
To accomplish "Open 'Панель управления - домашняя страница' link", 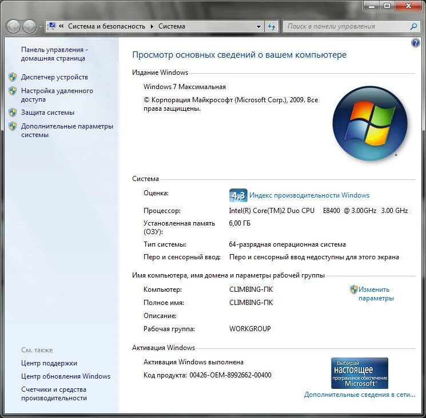I will [x=54, y=54].
